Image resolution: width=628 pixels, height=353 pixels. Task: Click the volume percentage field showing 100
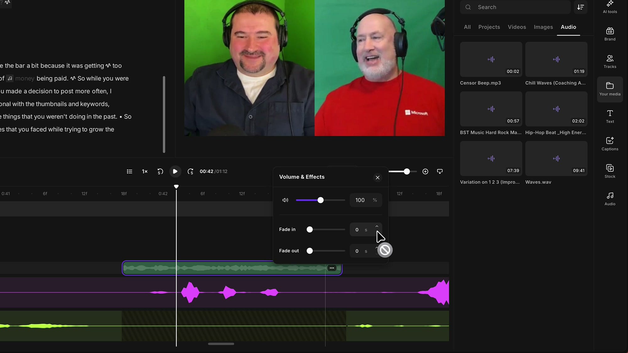pyautogui.click(x=366, y=200)
